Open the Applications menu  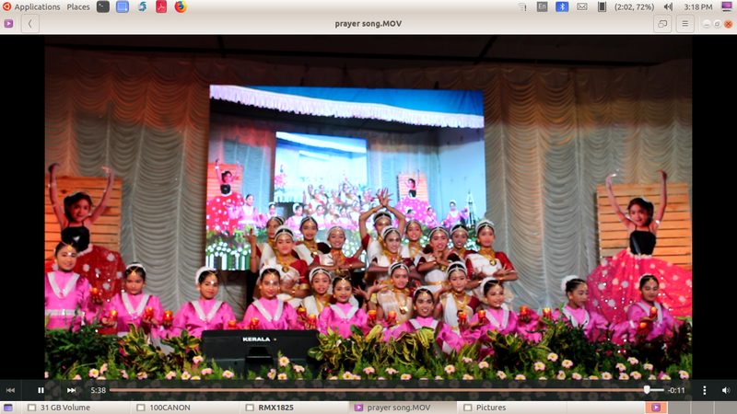[37, 6]
